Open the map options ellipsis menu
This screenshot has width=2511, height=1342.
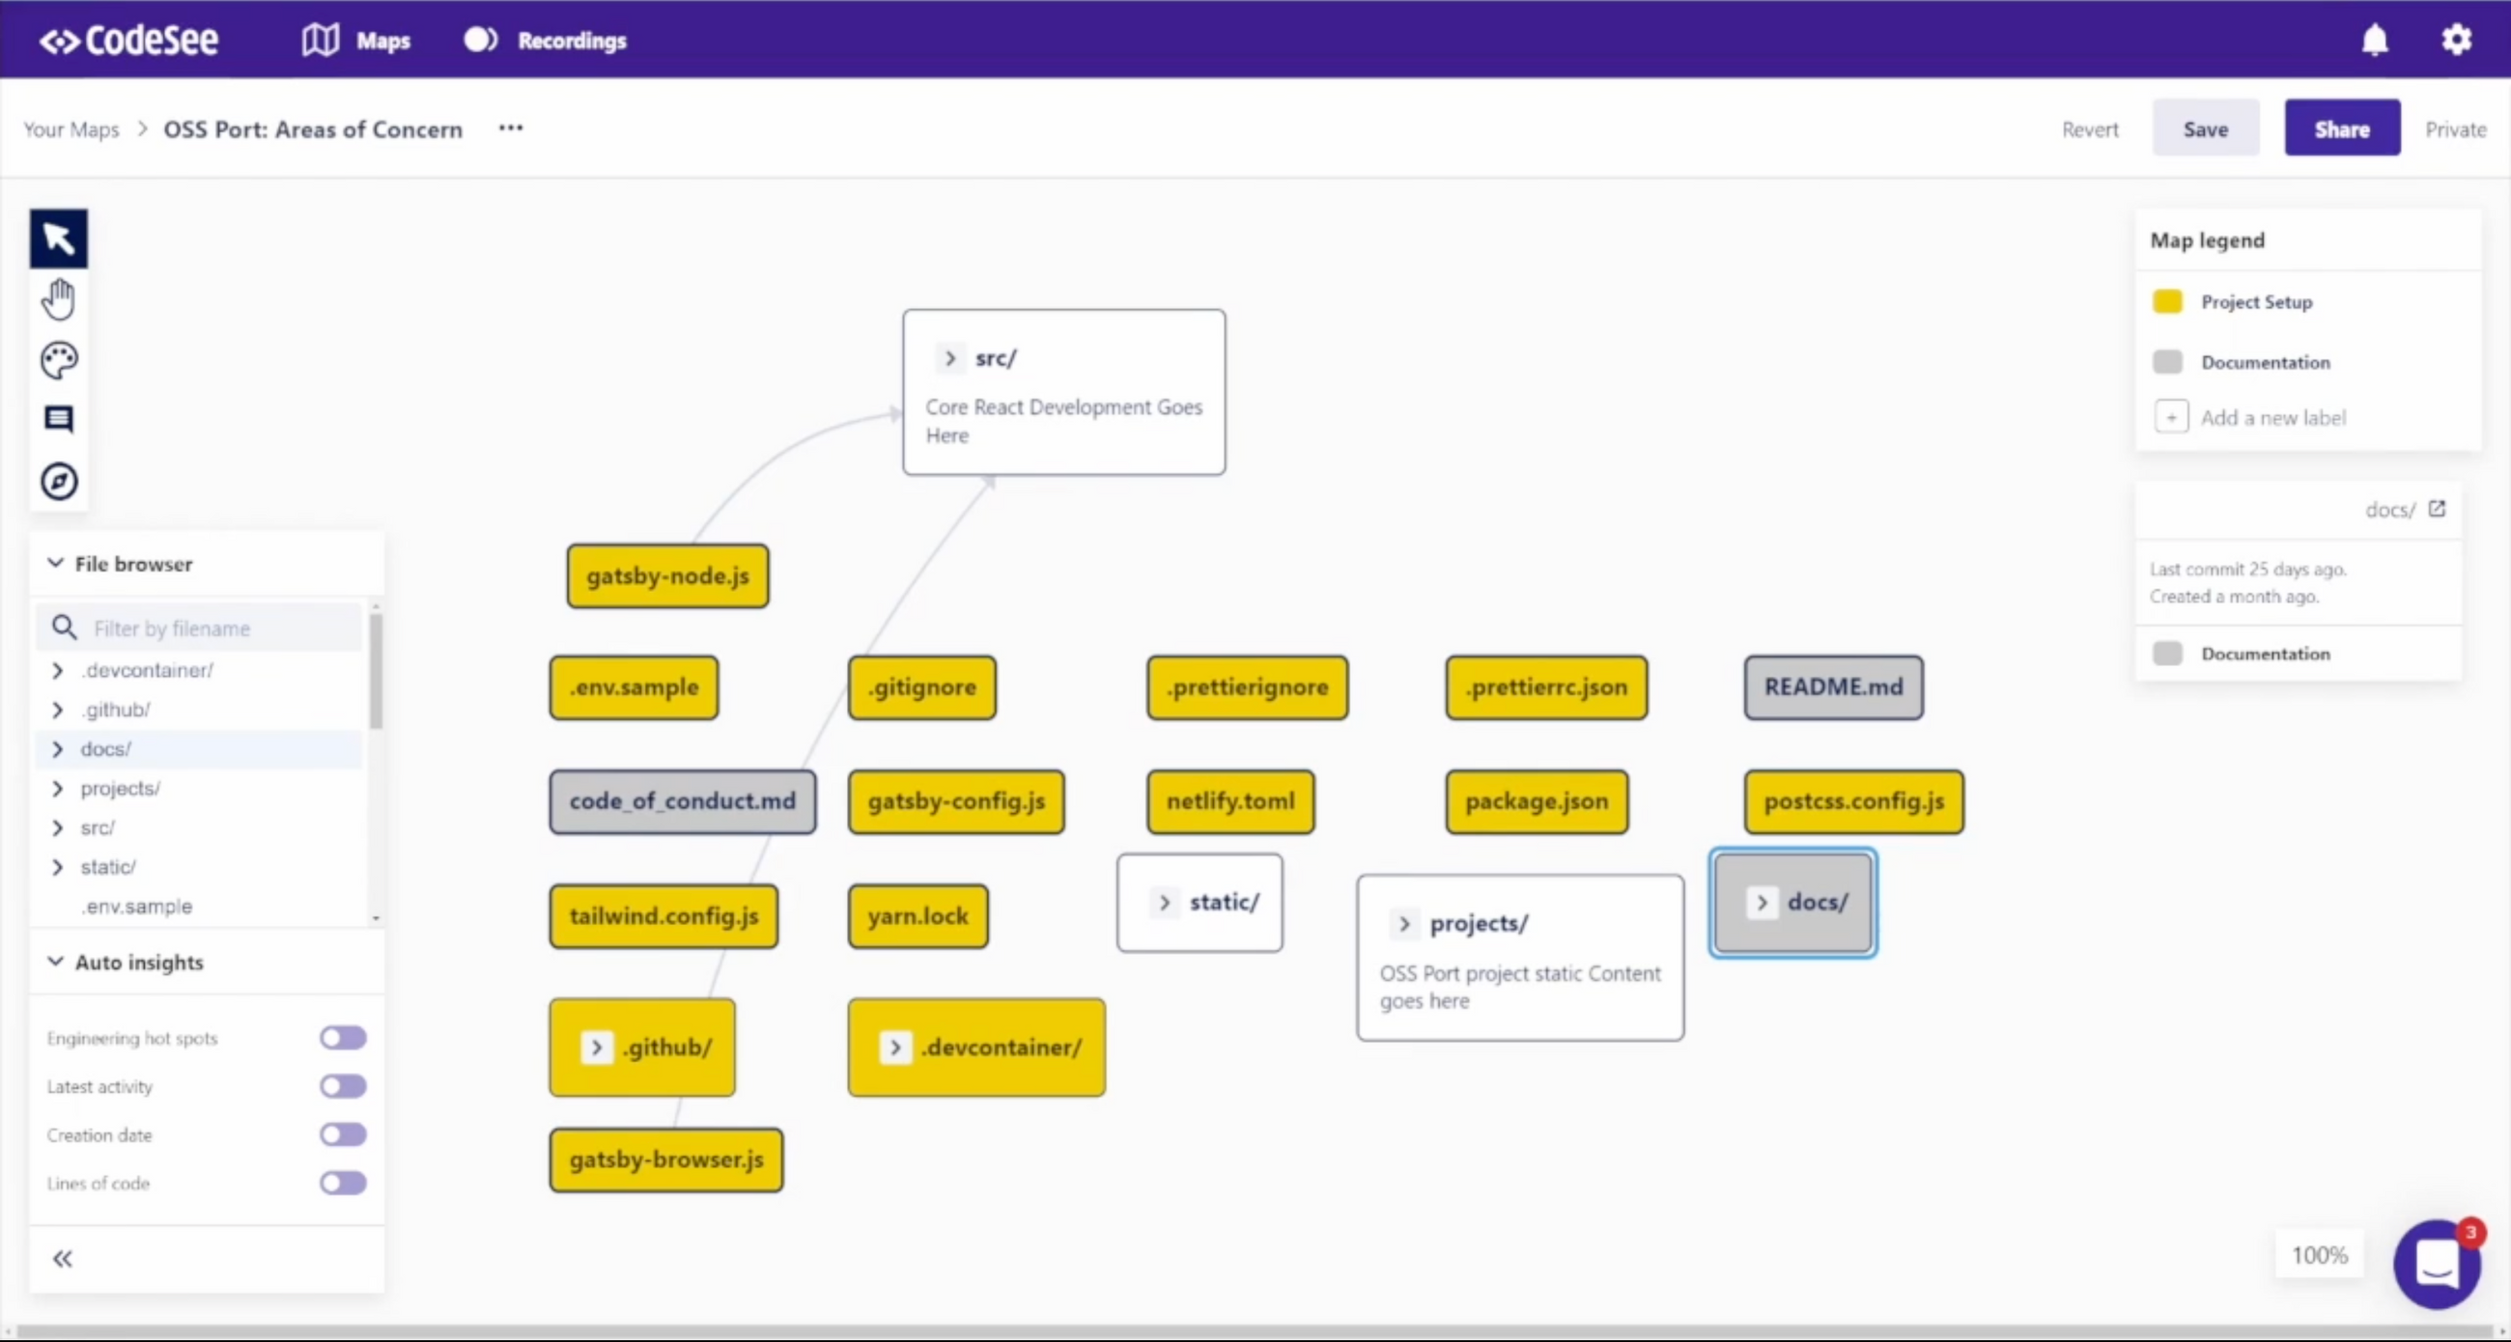click(x=510, y=127)
